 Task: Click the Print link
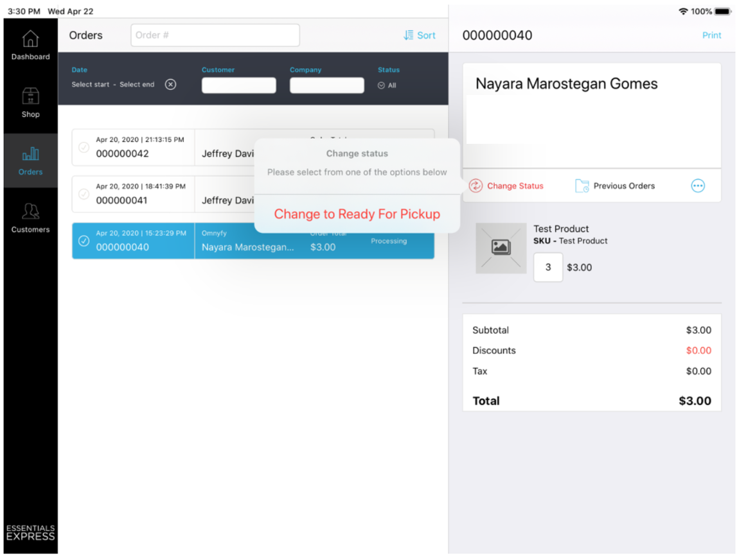pos(711,35)
